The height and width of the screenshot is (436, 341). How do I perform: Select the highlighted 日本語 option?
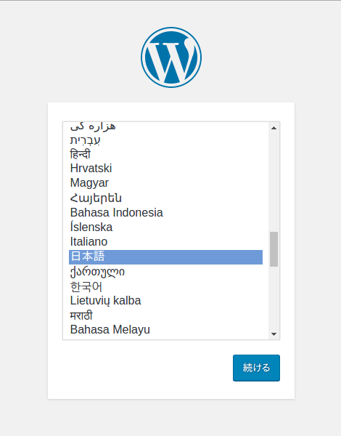point(165,257)
